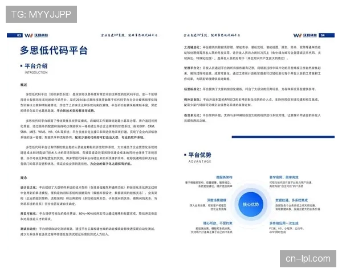The width and height of the screenshot is (342, 273).
Task: Click the ADVANTAGE subtitle
Action: point(200,162)
